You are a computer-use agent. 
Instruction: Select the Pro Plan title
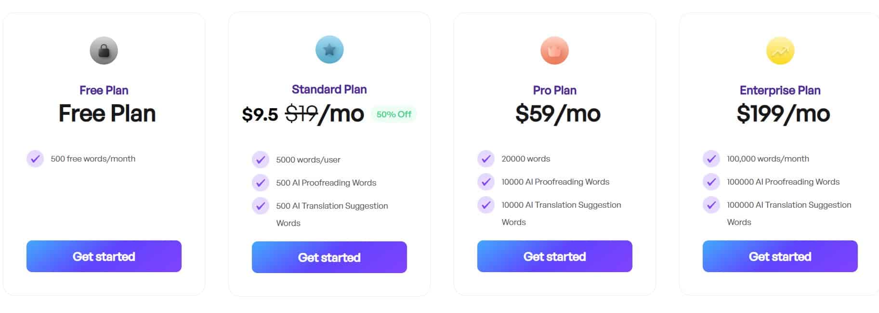click(x=554, y=90)
